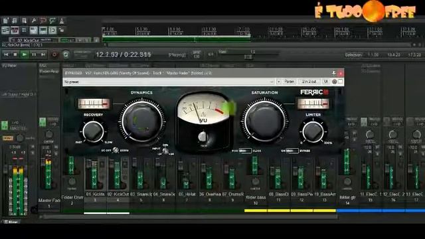This screenshot has height=239, width=425.
Task: Click the red Record transport button
Action: [x=54, y=54]
